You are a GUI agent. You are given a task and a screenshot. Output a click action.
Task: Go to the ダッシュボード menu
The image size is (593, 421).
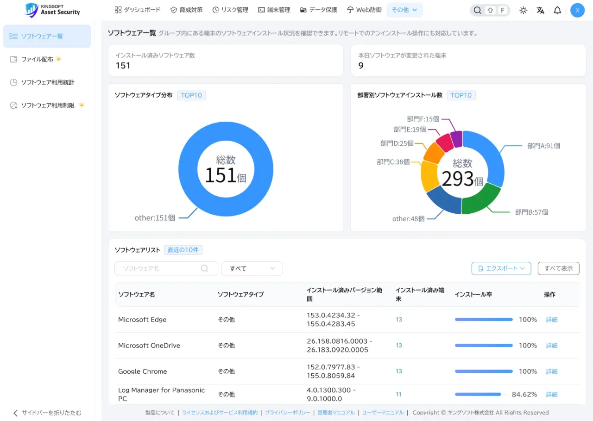pos(138,10)
